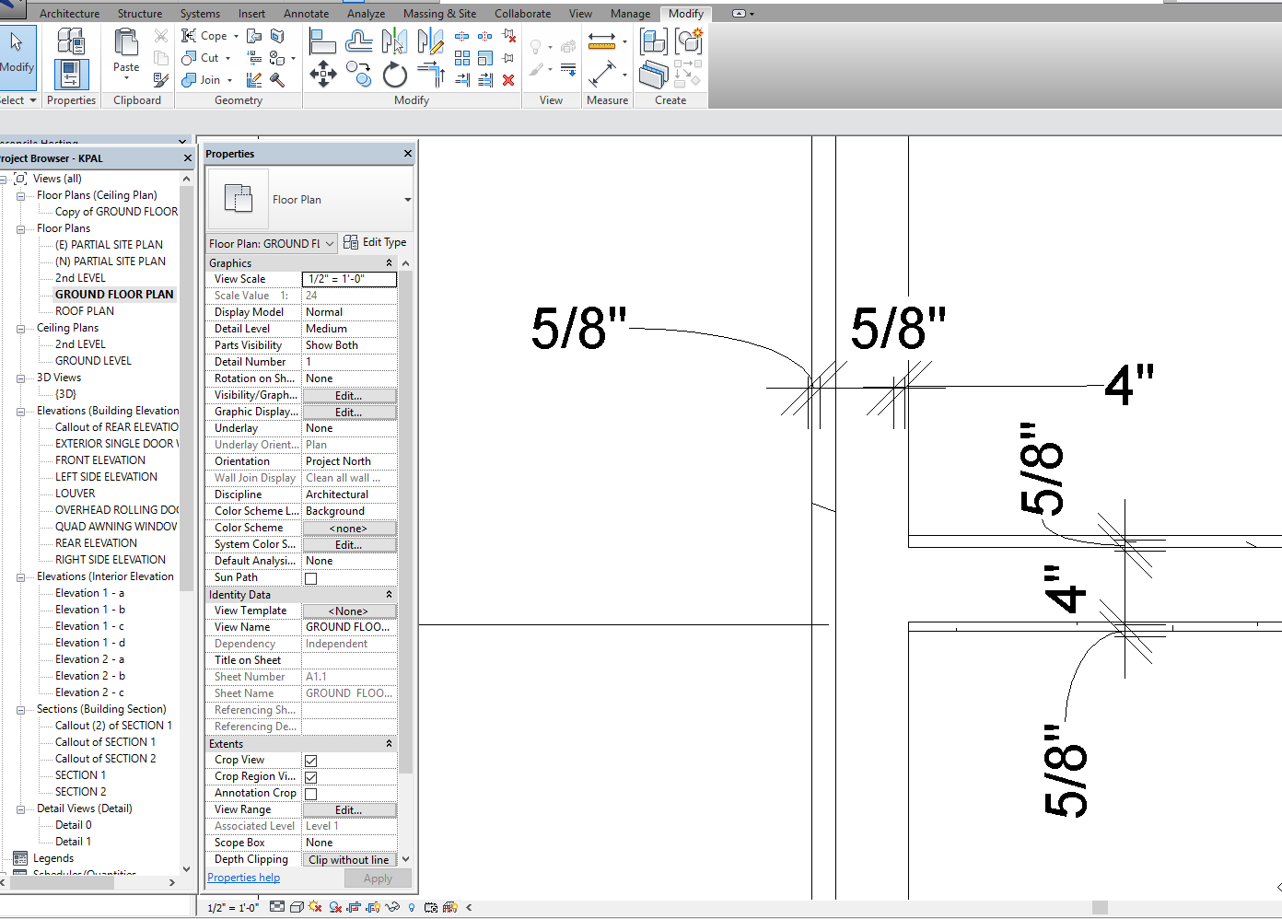The image size is (1282, 919).
Task: Click the Temporary Hide/Isolate glasses icon
Action: click(x=392, y=907)
